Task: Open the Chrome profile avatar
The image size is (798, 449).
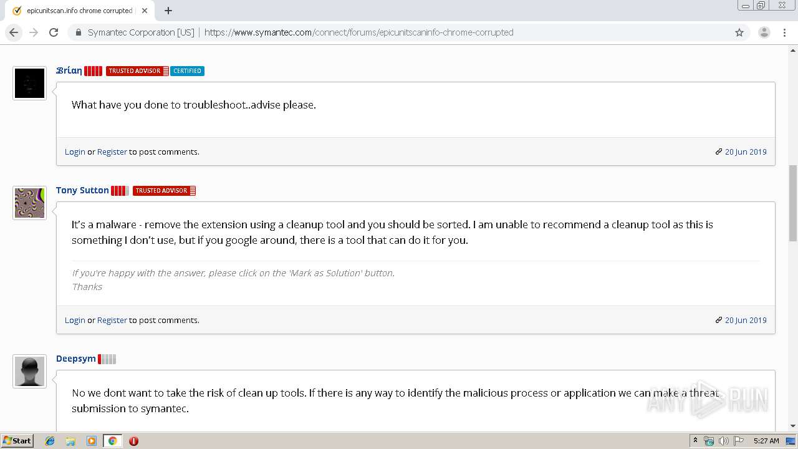Action: [x=764, y=32]
